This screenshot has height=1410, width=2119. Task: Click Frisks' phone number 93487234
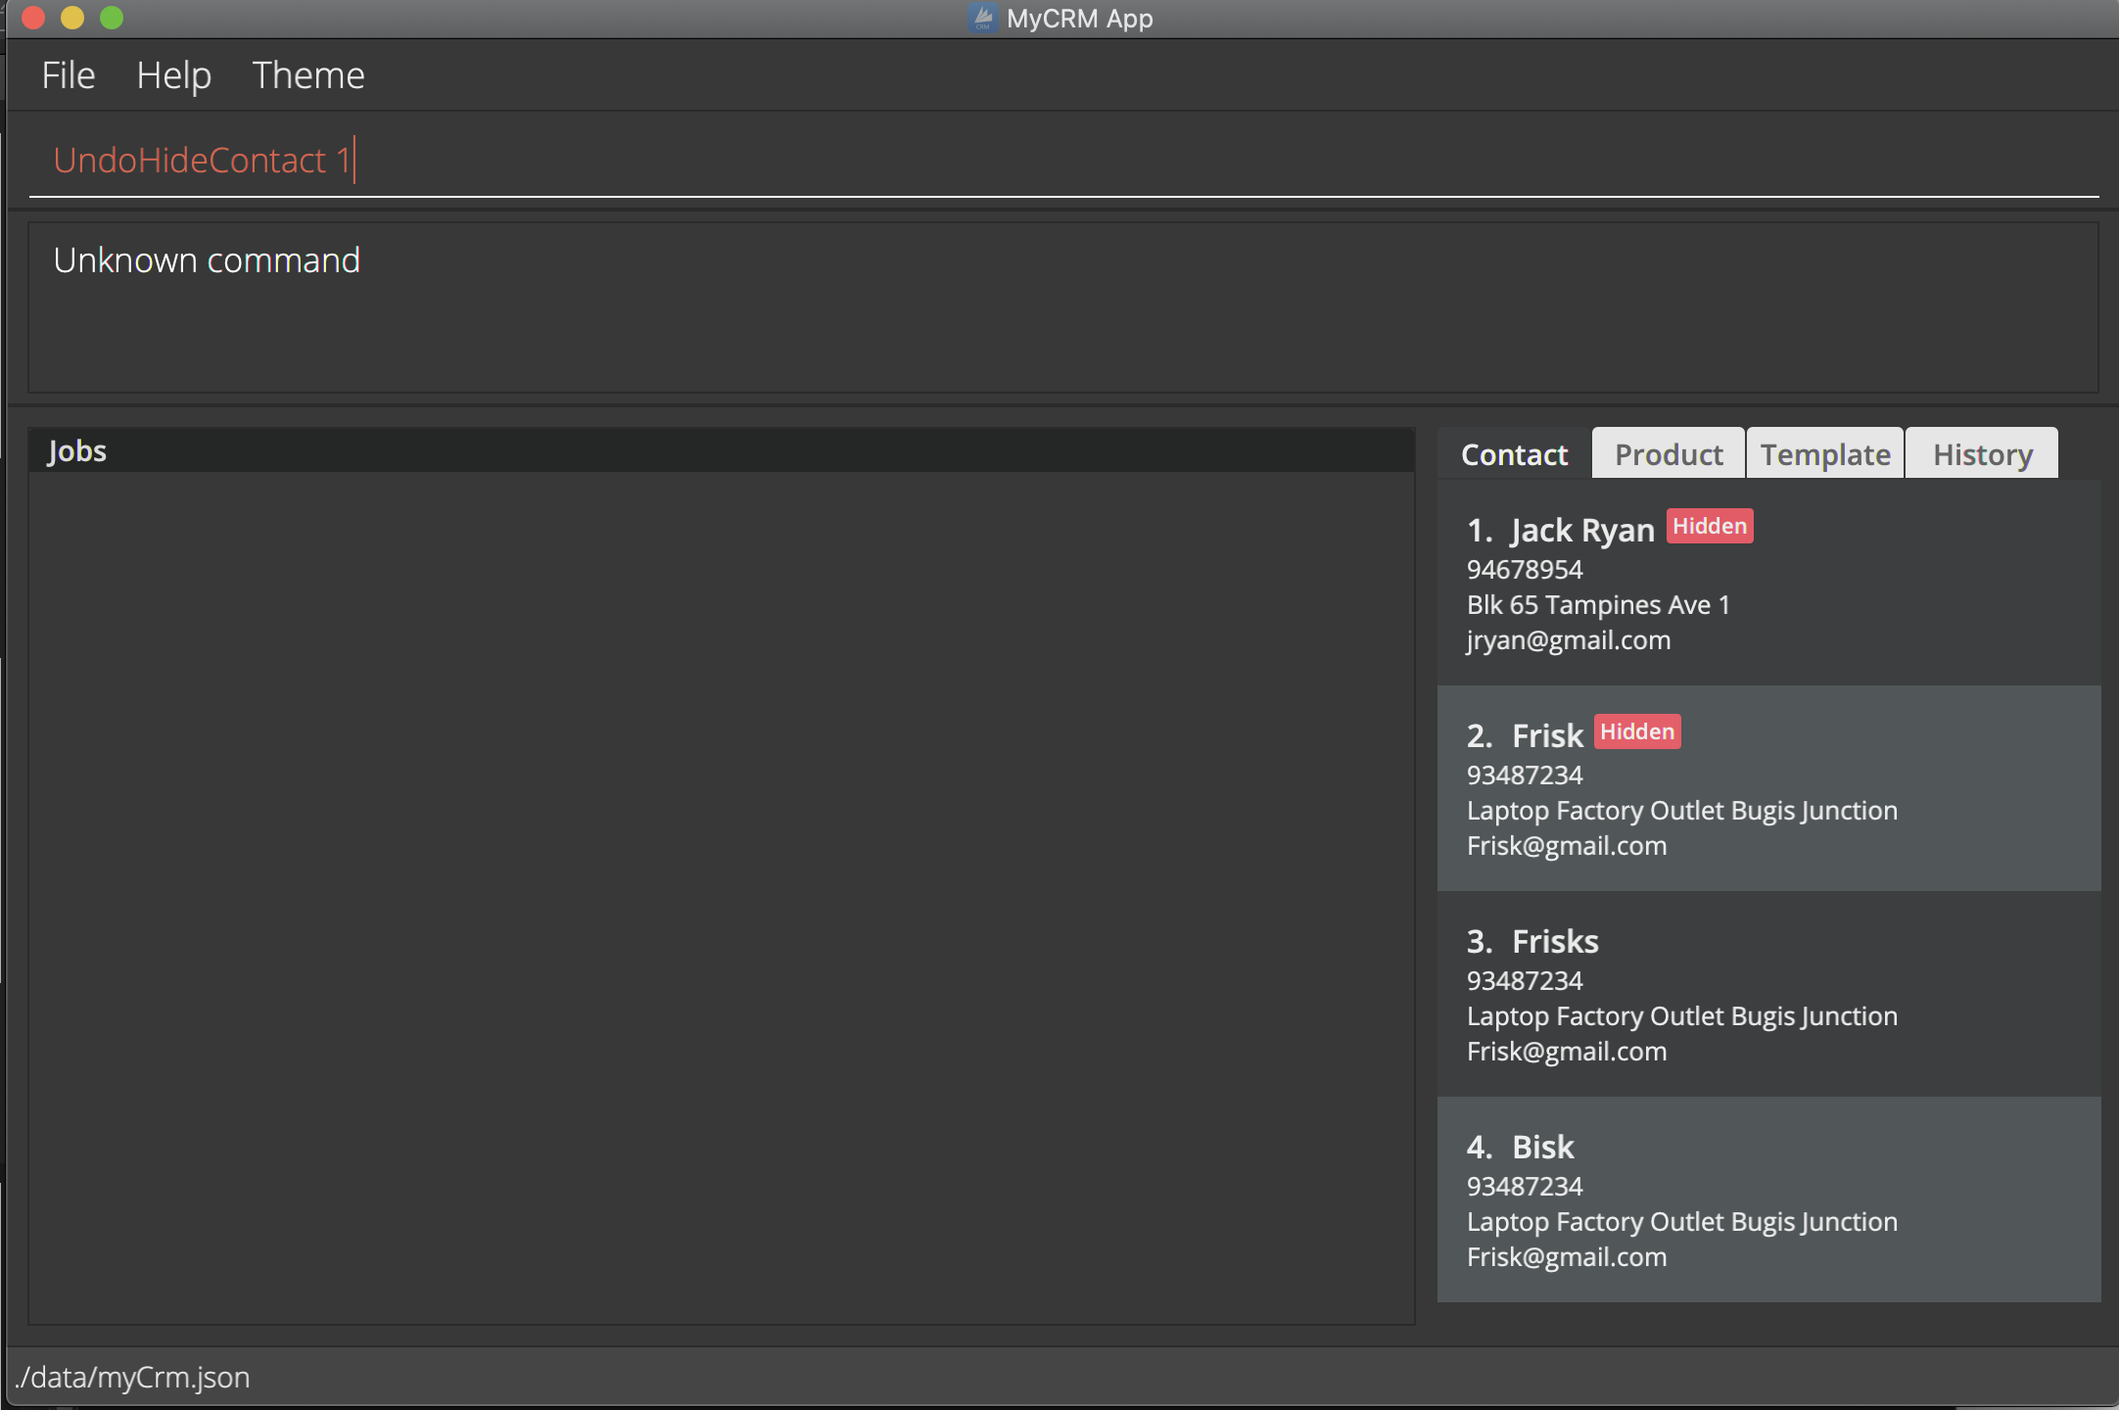tap(1525, 981)
